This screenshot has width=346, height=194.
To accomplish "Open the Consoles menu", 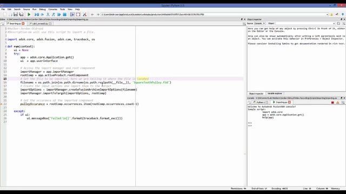I will point(53,10).
